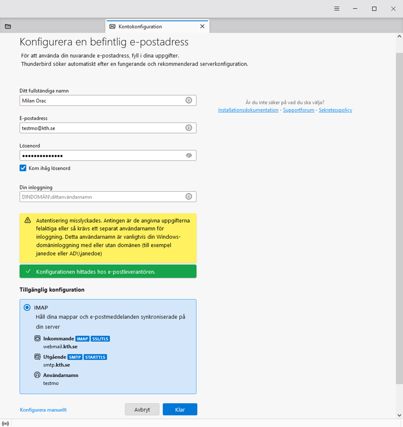Screen dimensions: 403x427
Task: Select the IMAP radio button
Action: pos(27,307)
